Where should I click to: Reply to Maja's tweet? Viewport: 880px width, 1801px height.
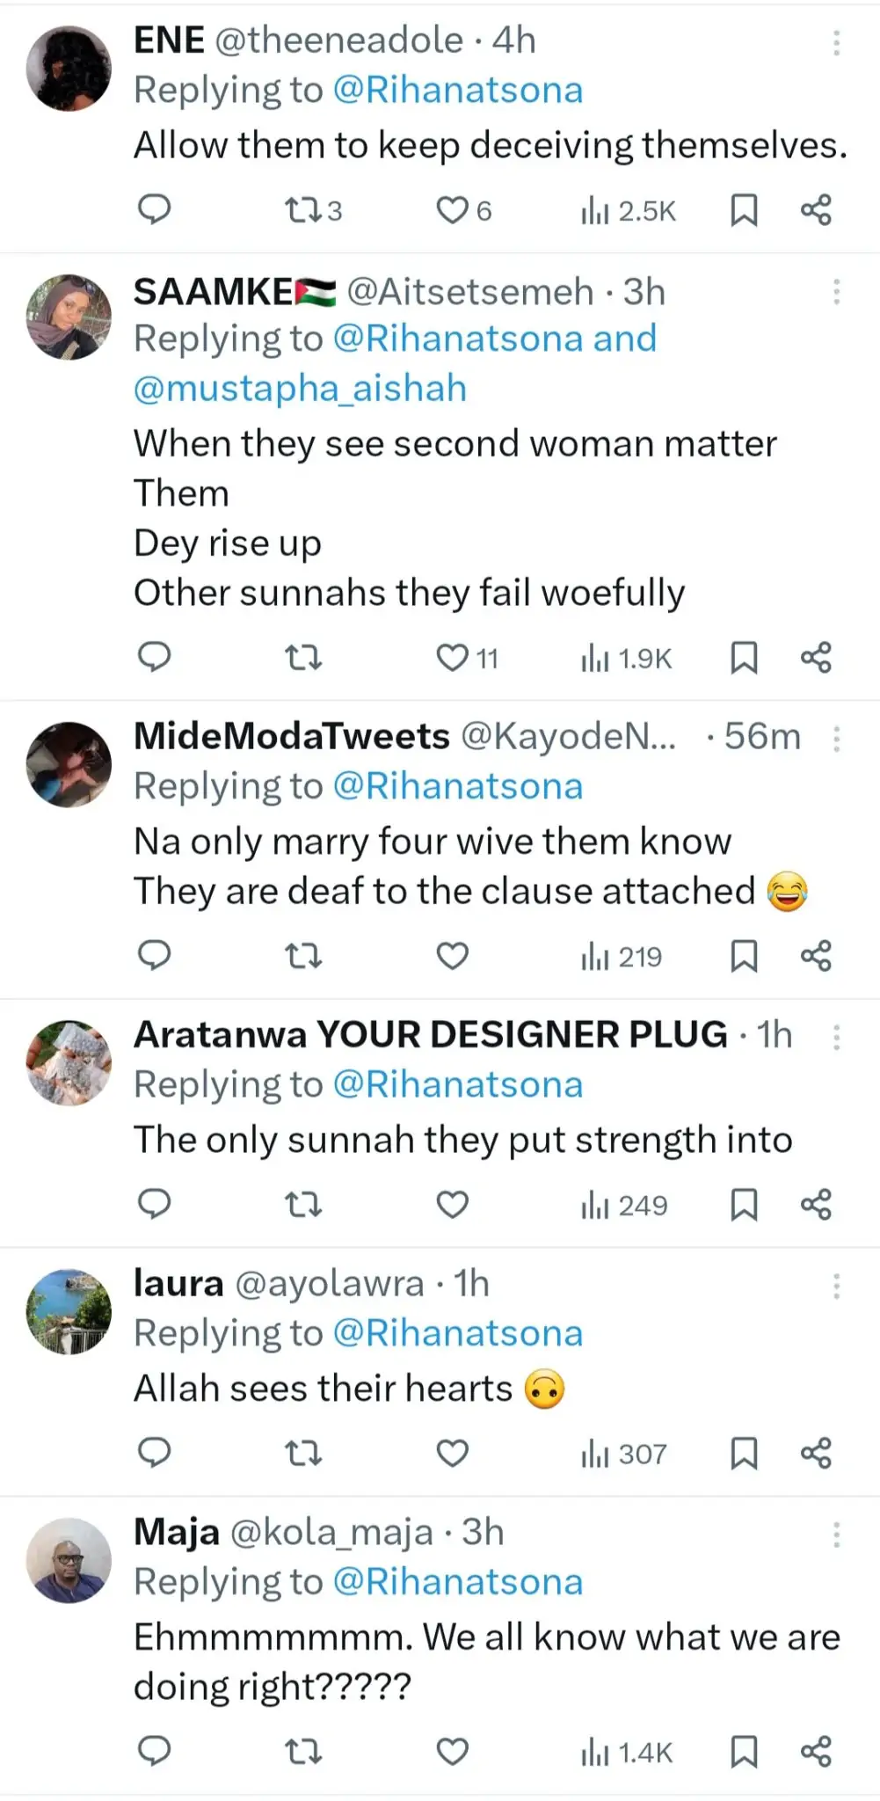pyautogui.click(x=155, y=1751)
